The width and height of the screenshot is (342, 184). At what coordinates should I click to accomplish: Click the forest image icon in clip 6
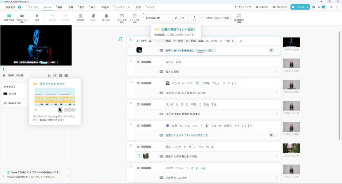(x=146, y=156)
